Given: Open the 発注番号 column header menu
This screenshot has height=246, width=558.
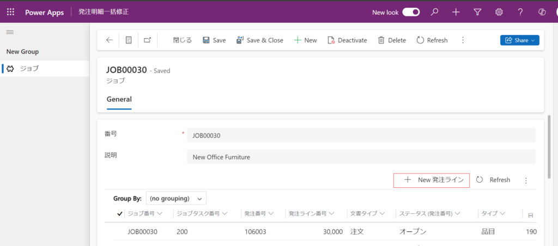Looking at the screenshot, I should tap(259, 214).
